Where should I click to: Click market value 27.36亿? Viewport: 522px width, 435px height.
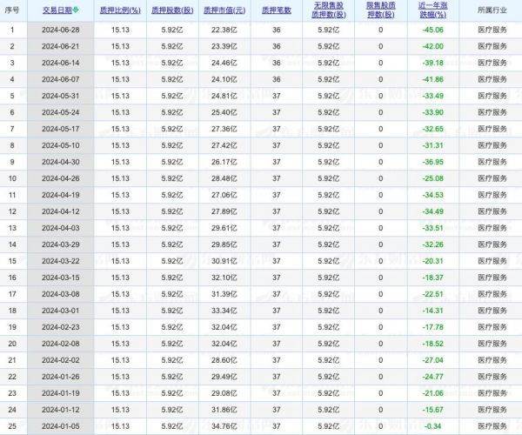pos(224,129)
